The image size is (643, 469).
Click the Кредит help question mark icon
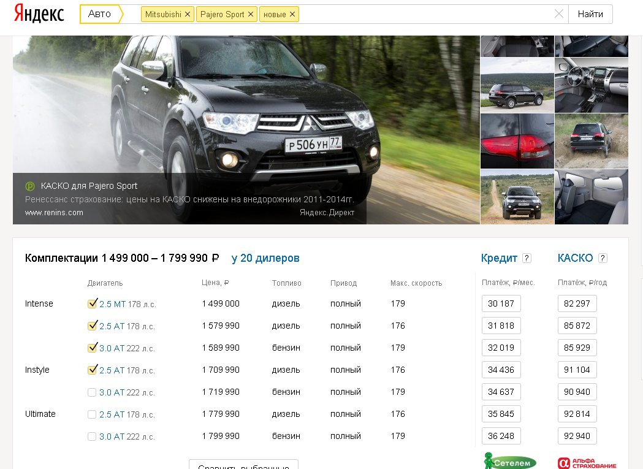click(527, 258)
